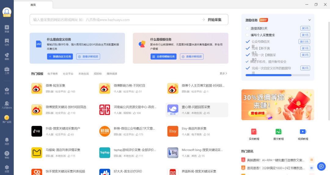Click the 图文教程 tutorial icon

pos(278,132)
